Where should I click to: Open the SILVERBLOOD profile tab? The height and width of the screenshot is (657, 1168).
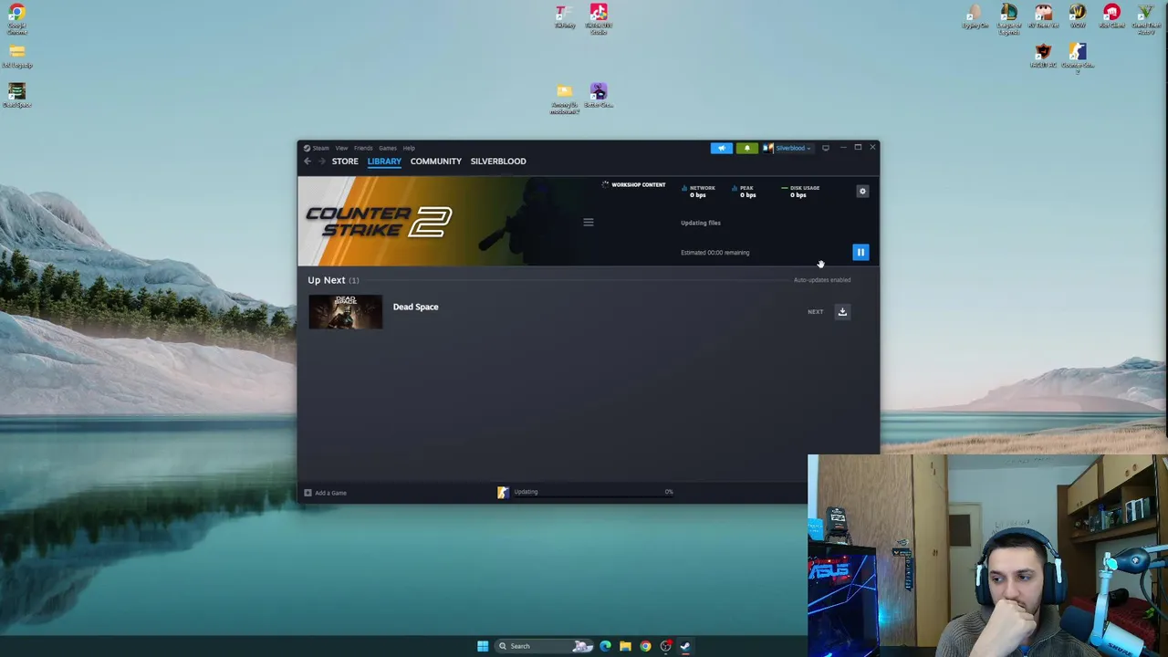point(498,162)
